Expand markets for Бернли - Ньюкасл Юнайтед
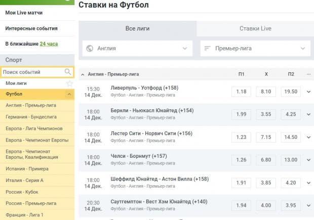The width and height of the screenshot is (314, 220). 308,114
